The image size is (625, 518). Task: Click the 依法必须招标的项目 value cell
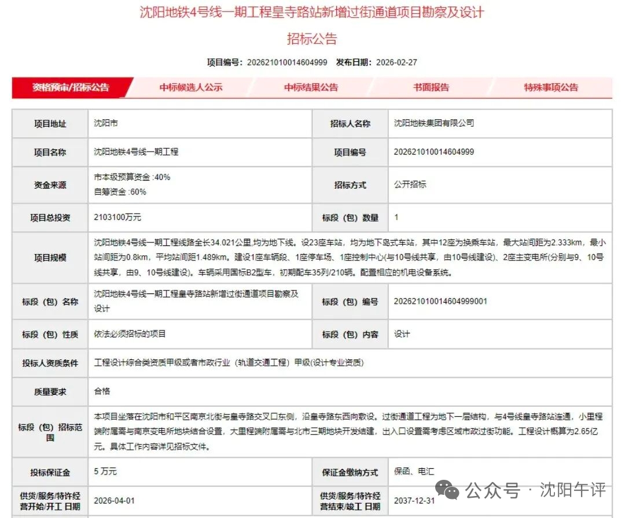[130, 334]
